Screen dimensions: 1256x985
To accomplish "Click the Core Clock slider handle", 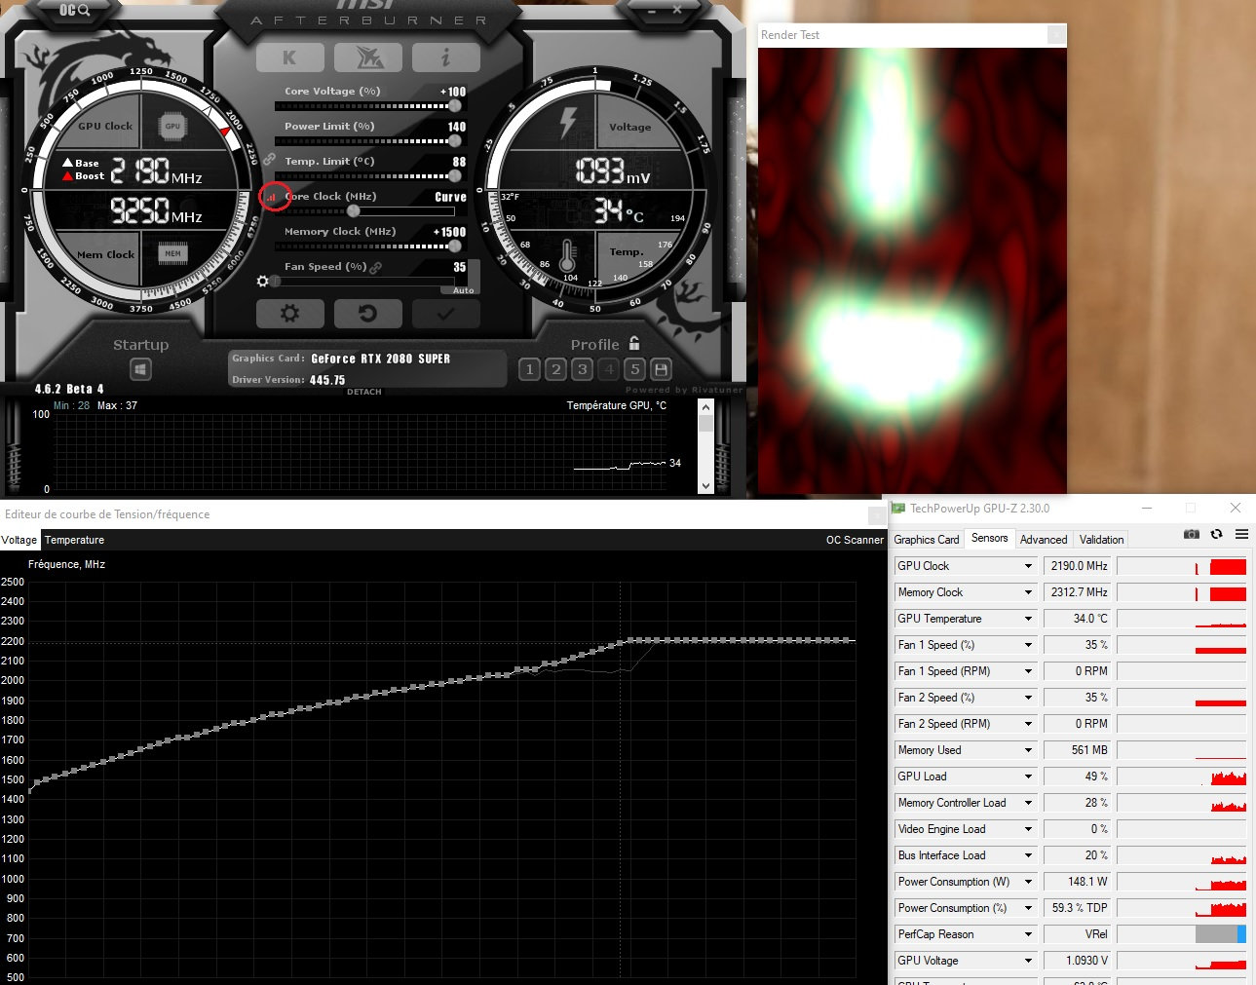I will coord(354,211).
